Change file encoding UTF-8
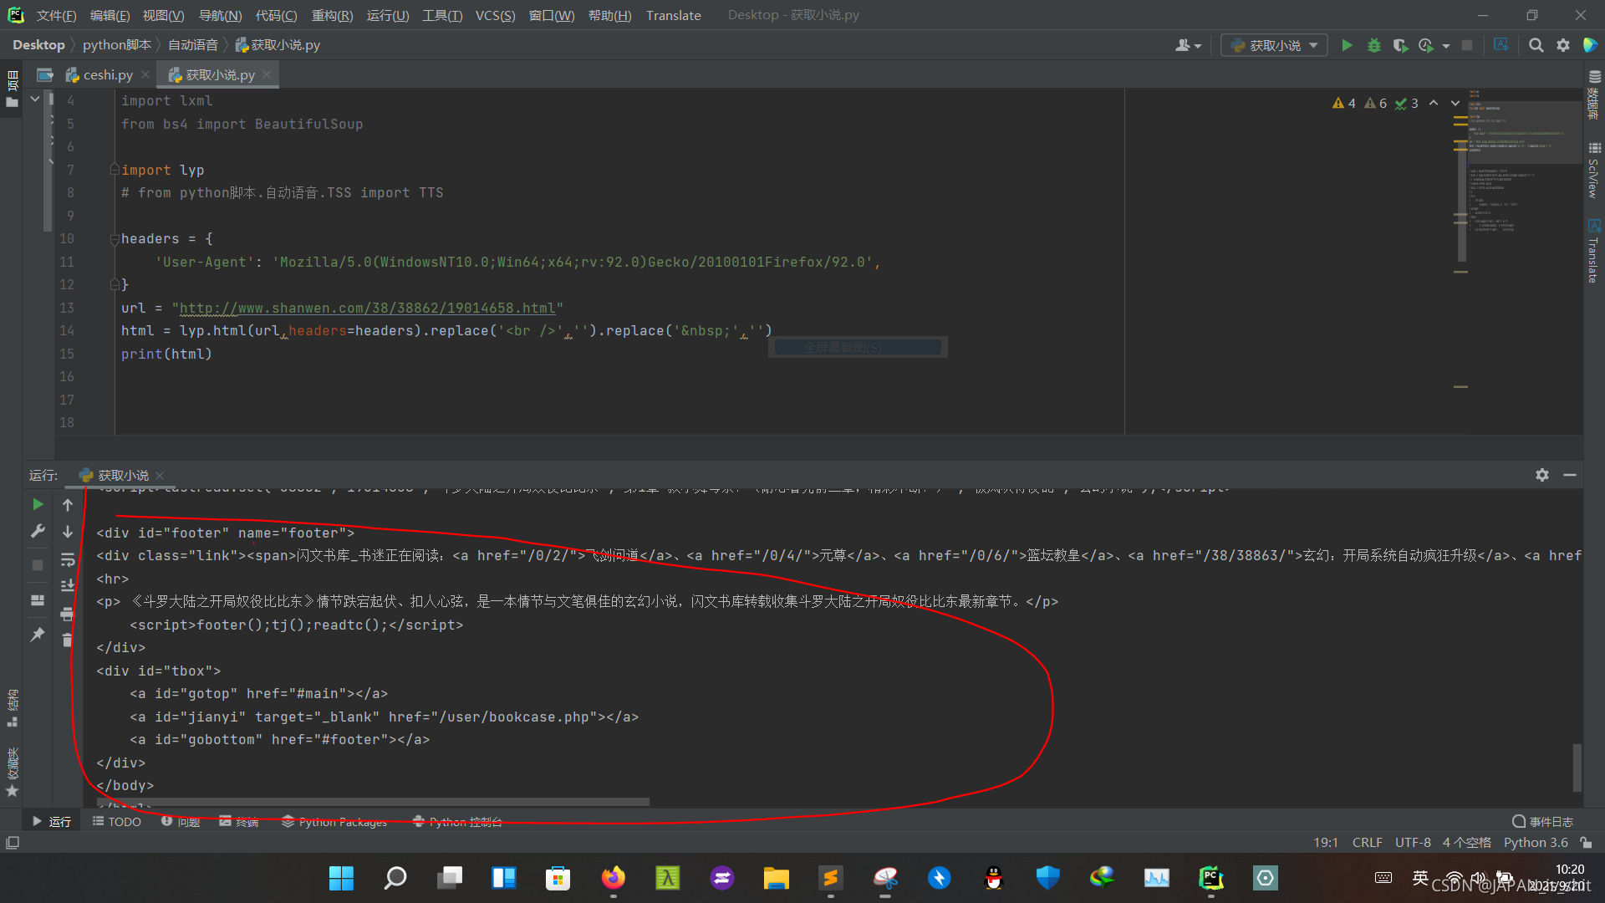Viewport: 1605px width, 903px height. [x=1413, y=843]
